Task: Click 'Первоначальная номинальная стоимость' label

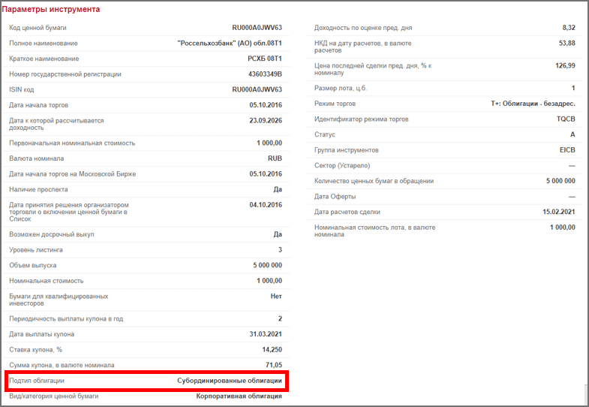Action: pos(72,143)
